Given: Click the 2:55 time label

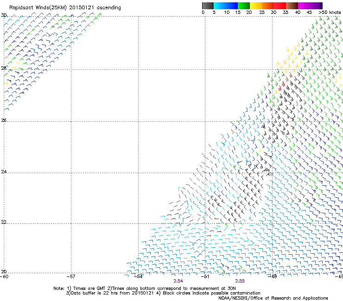Looking at the screenshot, I should point(240,281).
